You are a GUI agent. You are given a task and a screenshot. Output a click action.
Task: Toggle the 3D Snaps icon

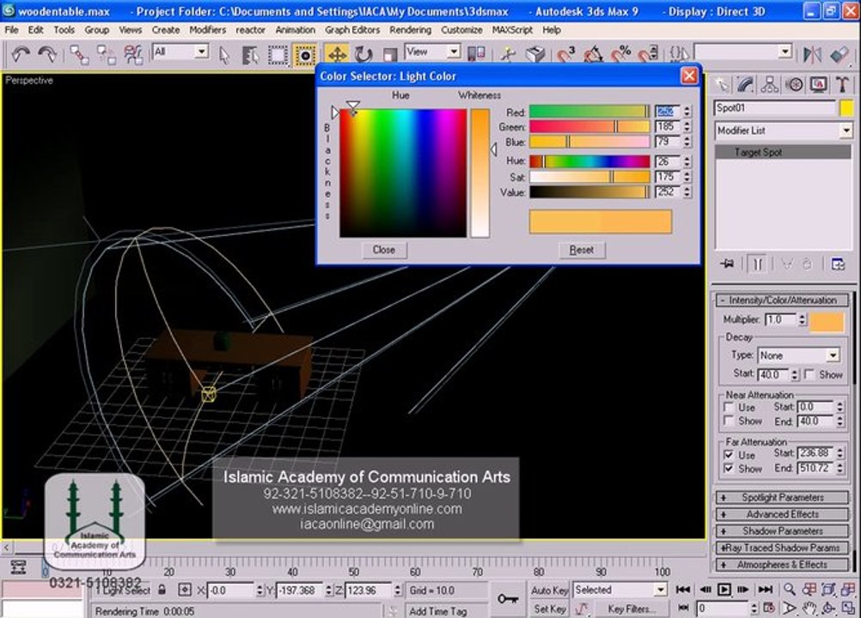(x=565, y=54)
